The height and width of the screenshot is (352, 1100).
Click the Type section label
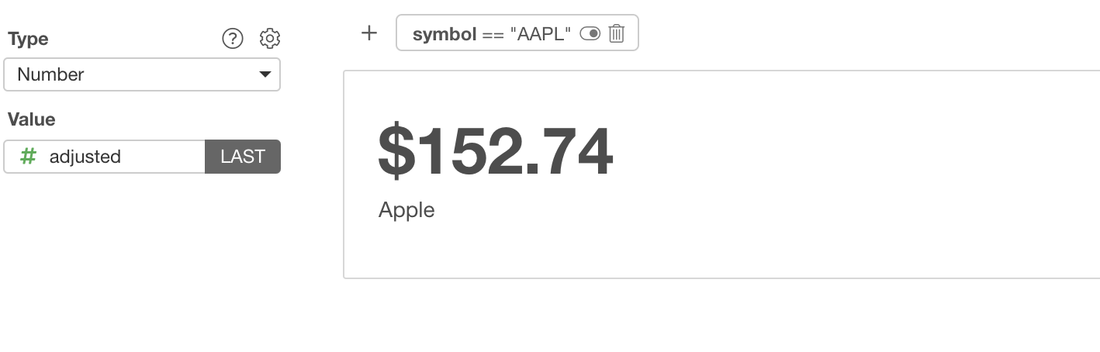coord(28,39)
